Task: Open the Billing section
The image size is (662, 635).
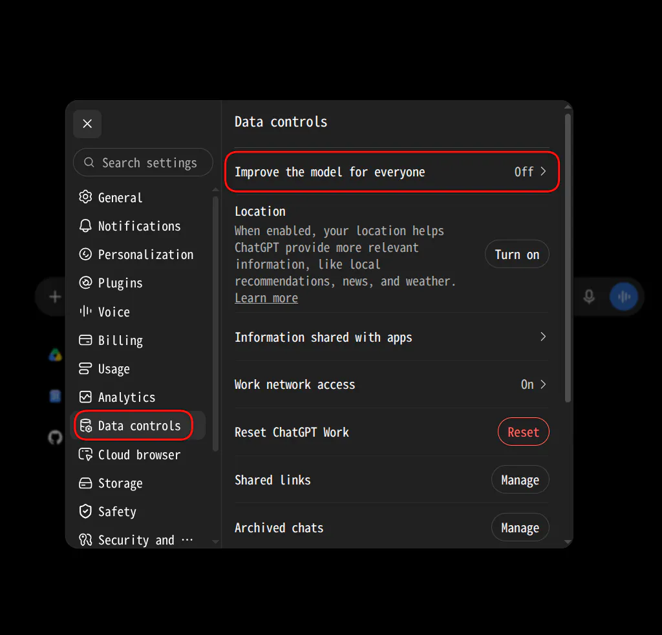Action: (x=138, y=340)
